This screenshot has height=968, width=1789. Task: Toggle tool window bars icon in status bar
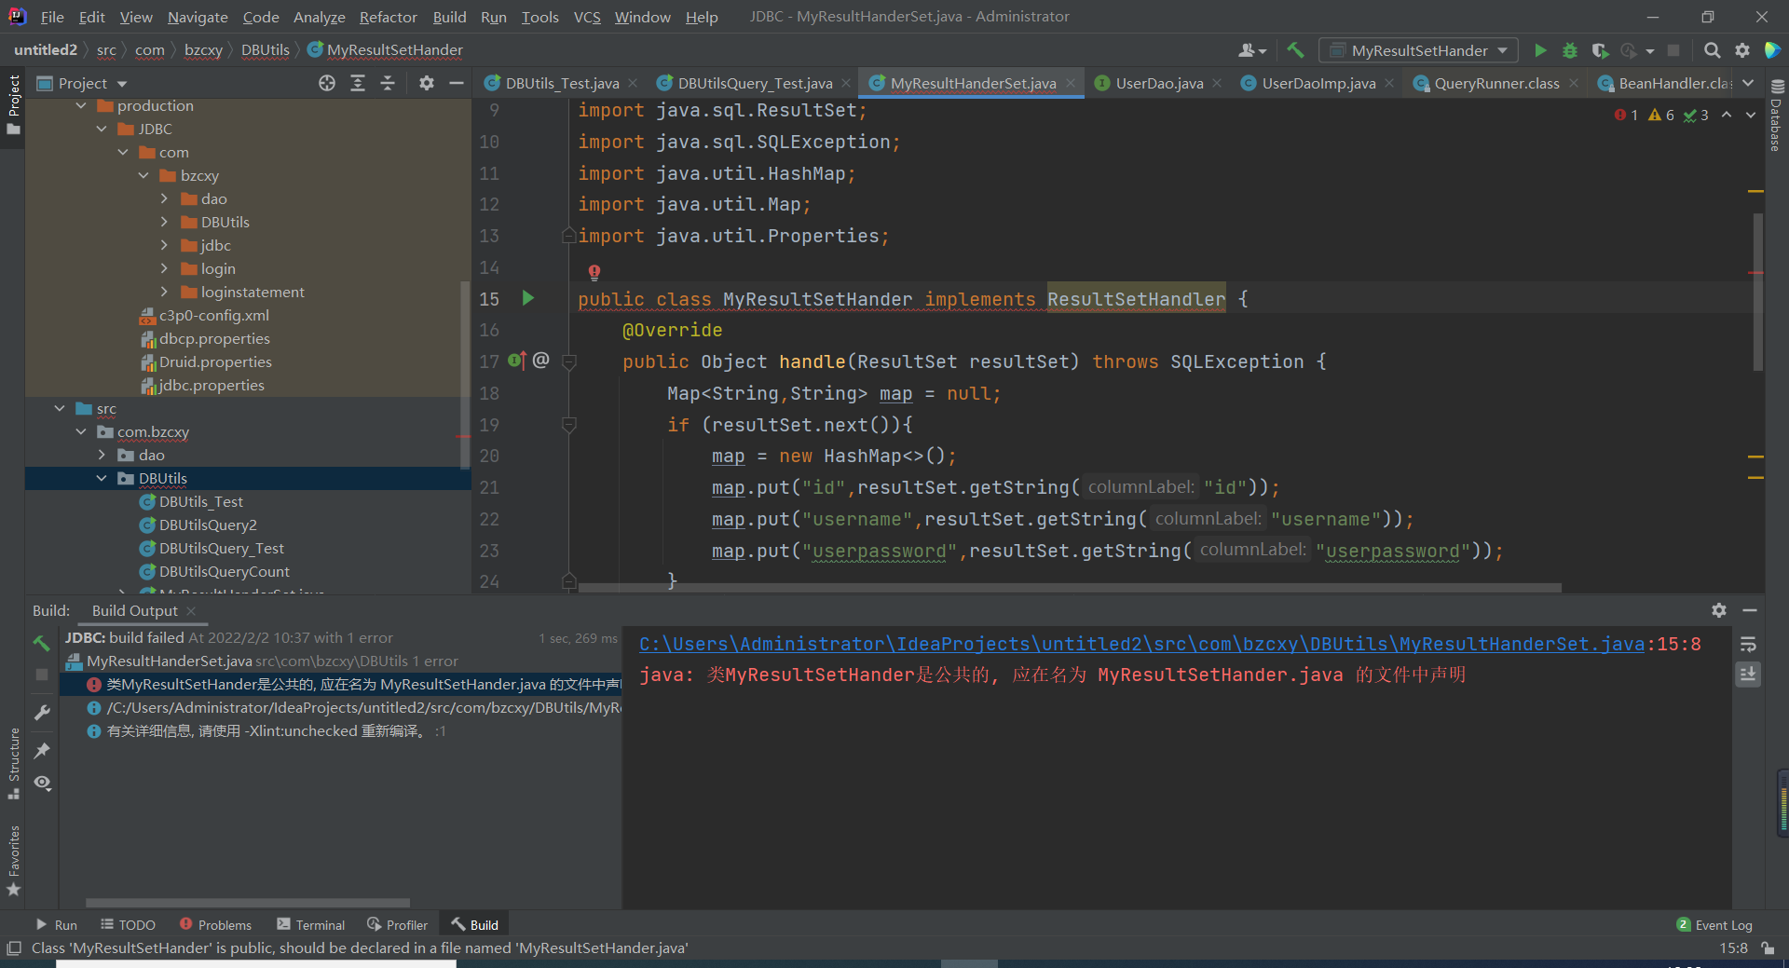14,948
